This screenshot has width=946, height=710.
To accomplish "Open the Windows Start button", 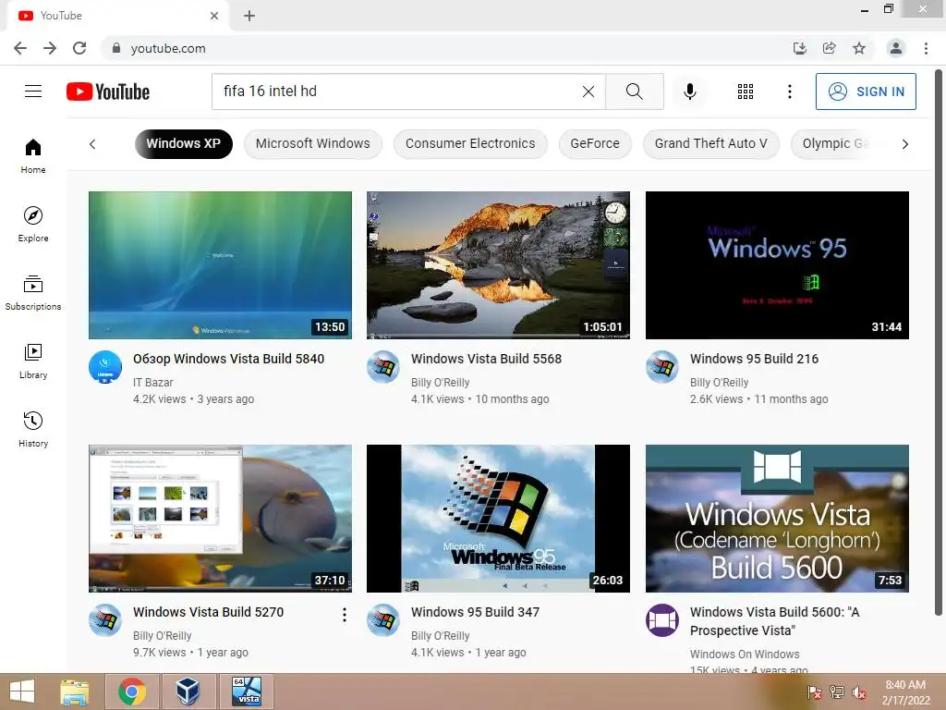I will [22, 692].
